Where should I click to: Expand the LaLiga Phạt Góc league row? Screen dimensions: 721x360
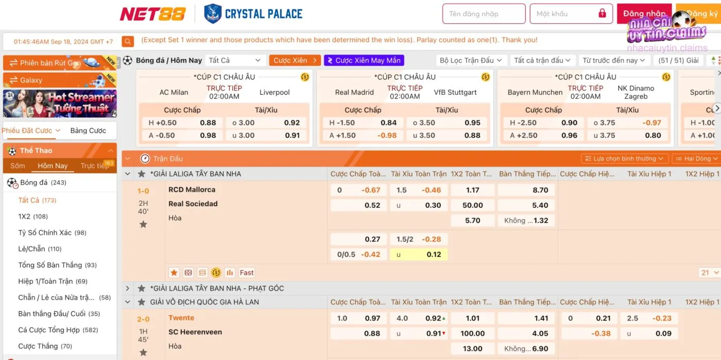coord(127,289)
